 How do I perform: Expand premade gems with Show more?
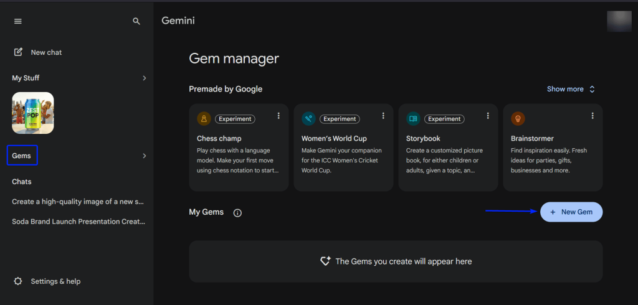[x=571, y=89]
